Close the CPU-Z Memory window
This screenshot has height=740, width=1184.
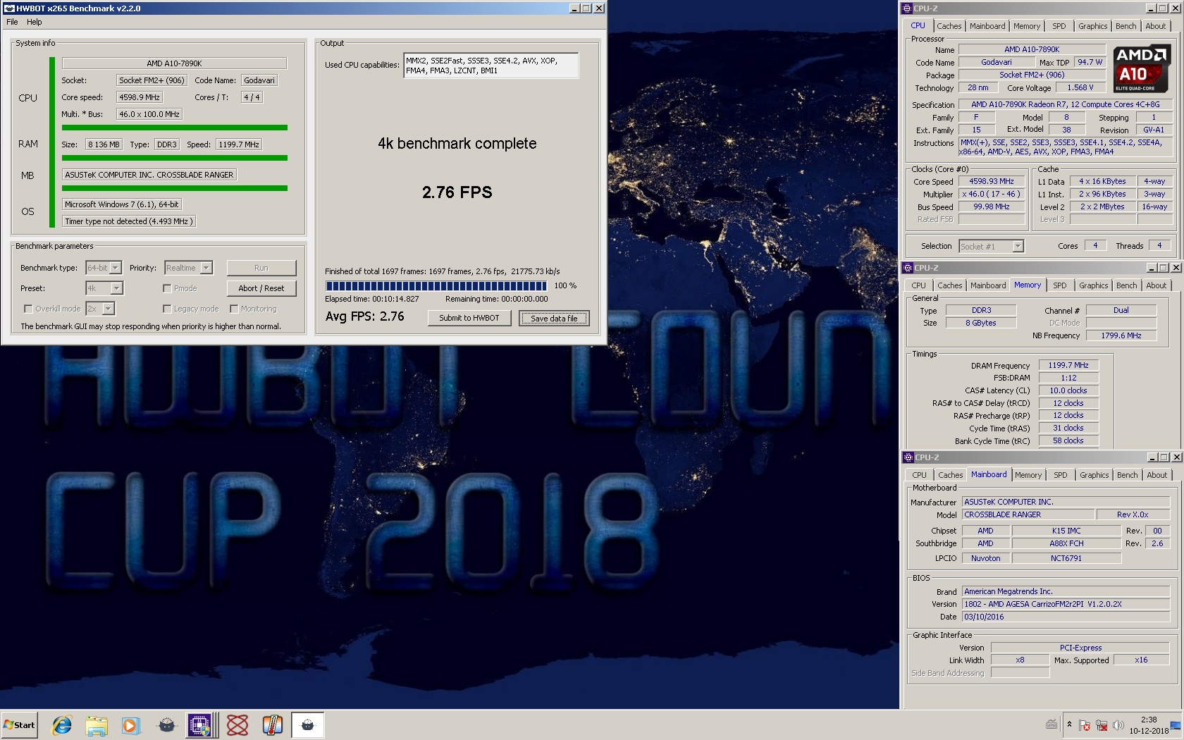1176,268
